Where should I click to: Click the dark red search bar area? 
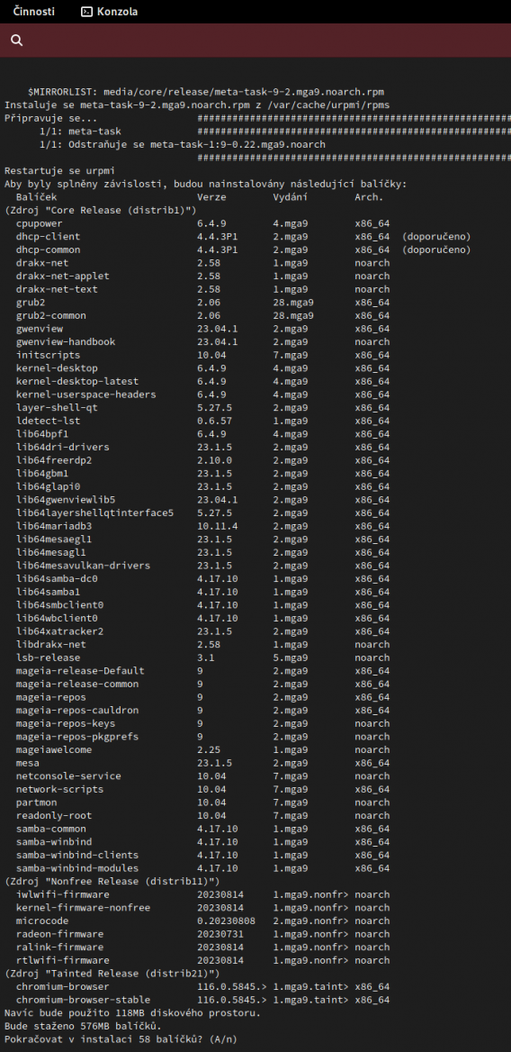pos(255,41)
